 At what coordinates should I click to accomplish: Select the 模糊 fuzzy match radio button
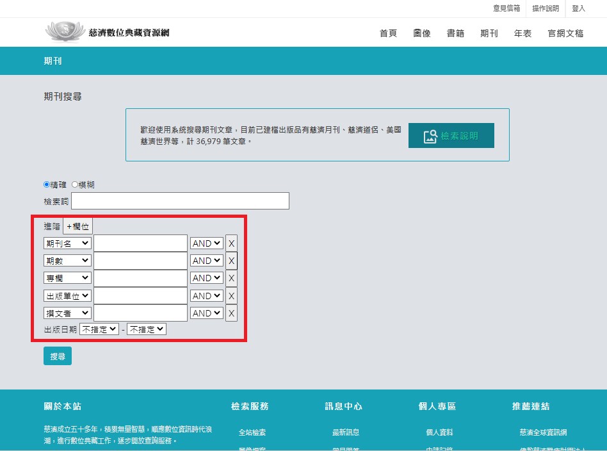[75, 184]
